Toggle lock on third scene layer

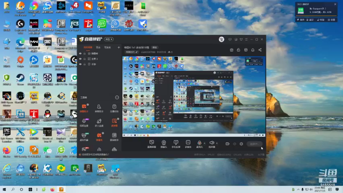point(84,64)
